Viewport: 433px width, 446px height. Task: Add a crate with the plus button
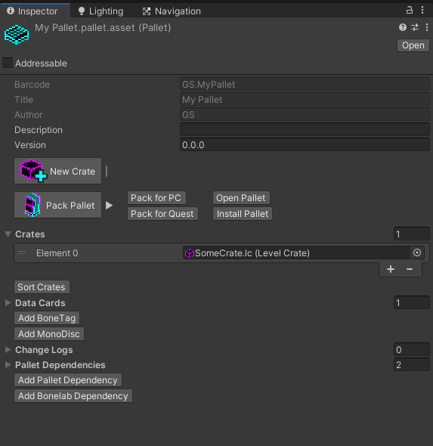(x=391, y=269)
